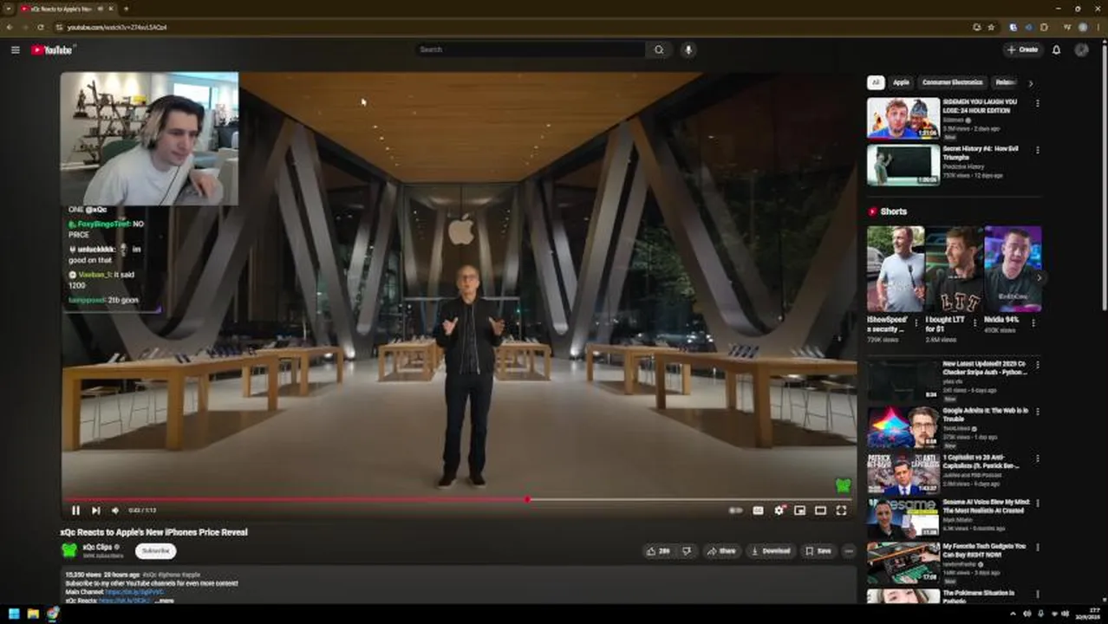Expand the description with ...more
This screenshot has width=1108, height=624.
pyautogui.click(x=165, y=600)
